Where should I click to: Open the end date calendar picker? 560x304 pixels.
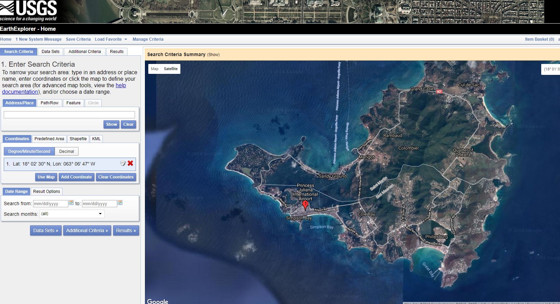[x=120, y=203]
